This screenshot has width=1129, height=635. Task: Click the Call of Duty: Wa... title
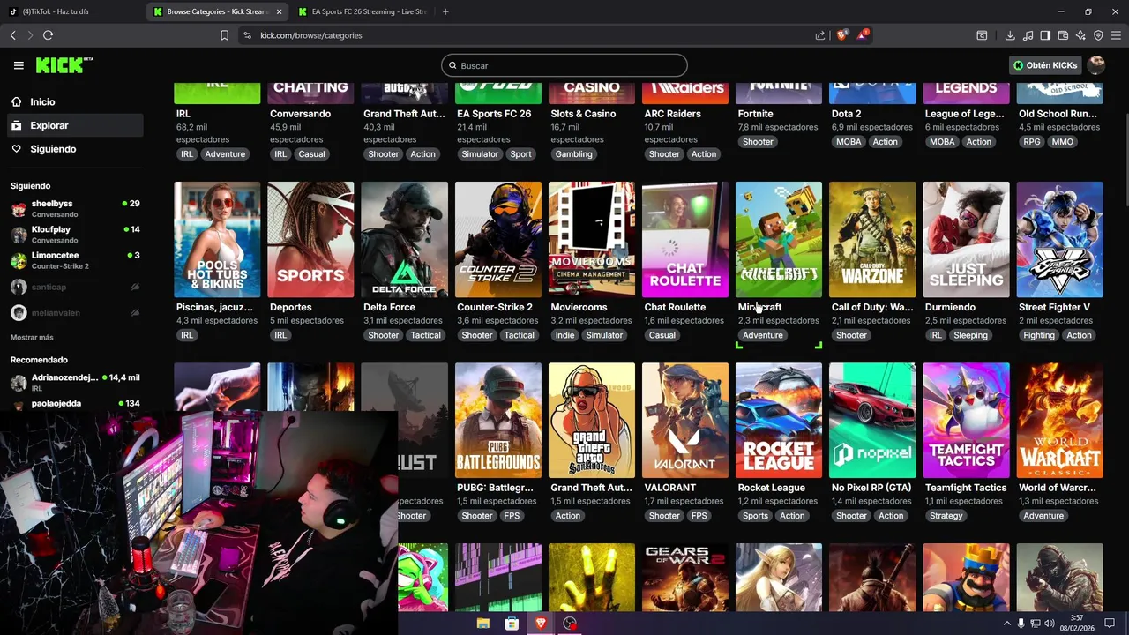872,307
